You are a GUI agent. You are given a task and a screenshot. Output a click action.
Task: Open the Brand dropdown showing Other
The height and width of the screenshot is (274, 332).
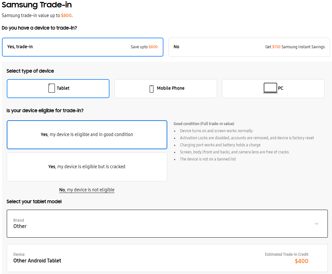pyautogui.click(x=167, y=224)
